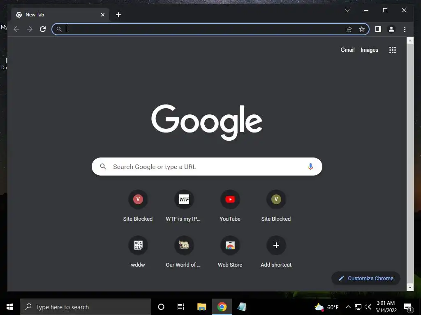Image resolution: width=421 pixels, height=315 pixels.
Task: Open the Windows Start menu
Action: pos(10,307)
